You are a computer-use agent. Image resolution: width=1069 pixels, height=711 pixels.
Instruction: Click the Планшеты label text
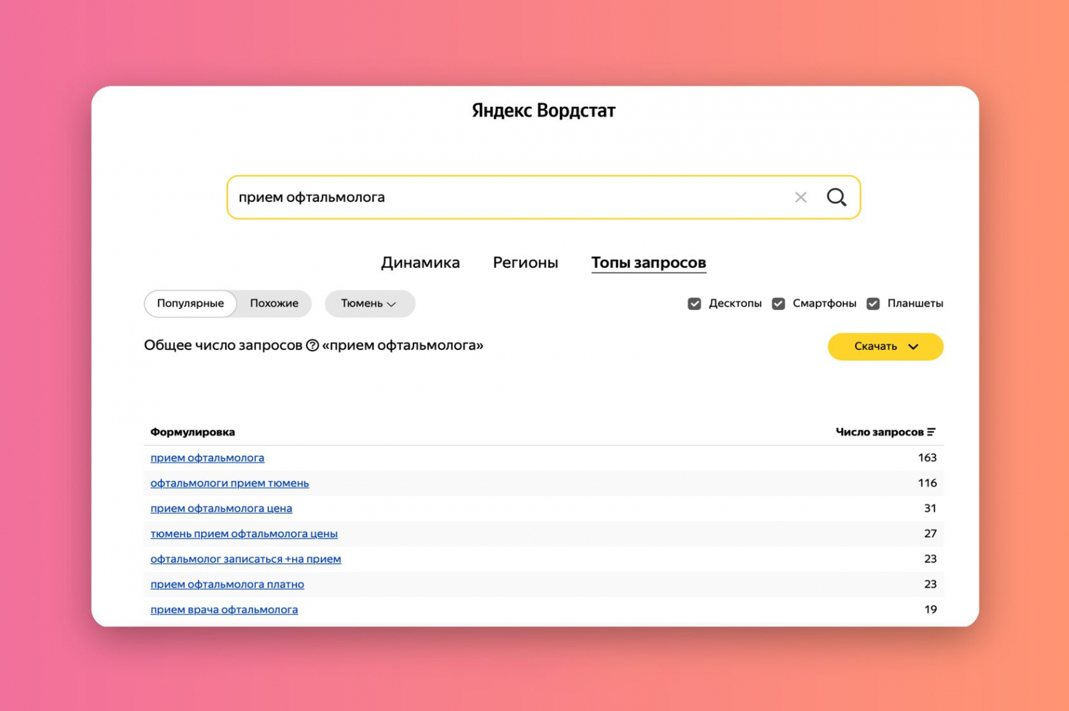click(x=915, y=303)
